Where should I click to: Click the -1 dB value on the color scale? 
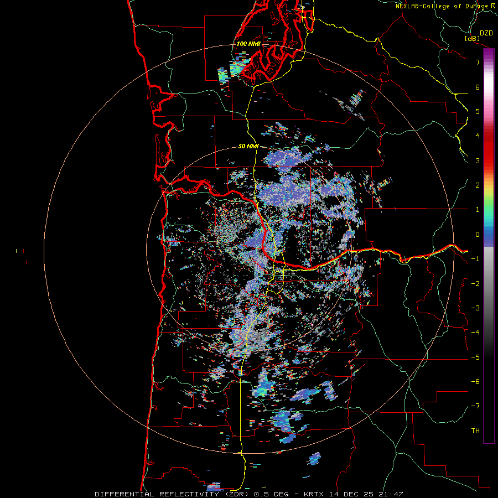point(475,259)
